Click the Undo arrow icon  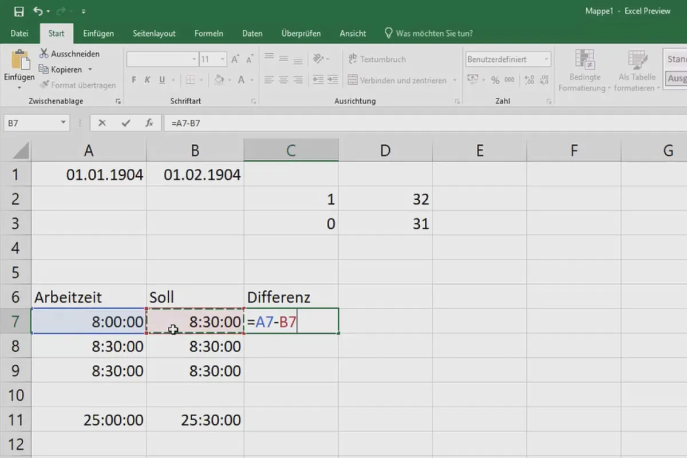tap(38, 11)
